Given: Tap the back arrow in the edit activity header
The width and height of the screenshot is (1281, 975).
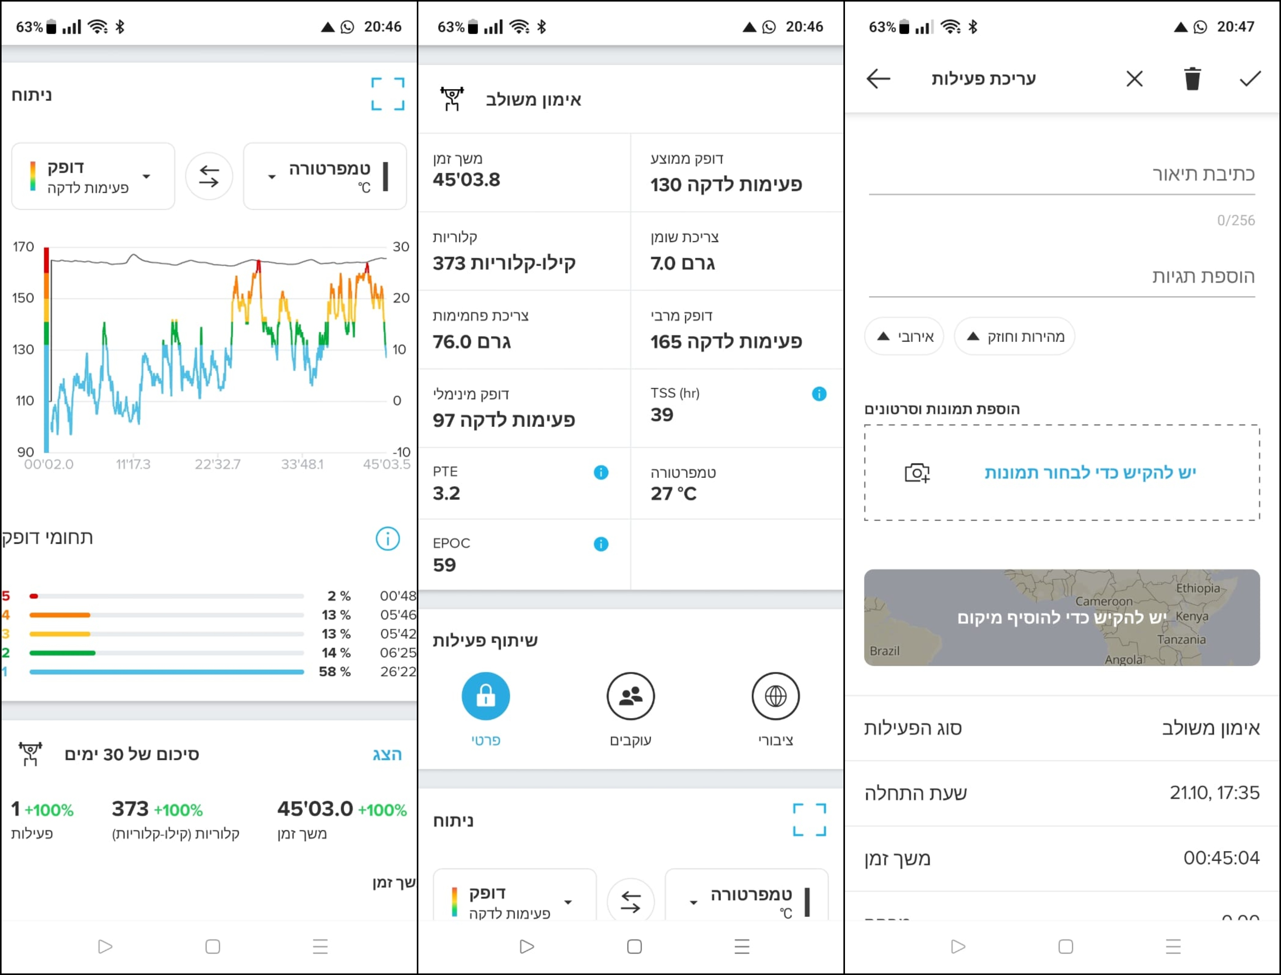Looking at the screenshot, I should coord(878,78).
